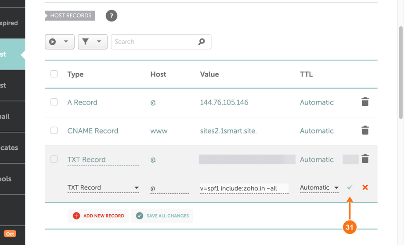Click Automatic TTL in the CNAME Record row

(x=317, y=131)
